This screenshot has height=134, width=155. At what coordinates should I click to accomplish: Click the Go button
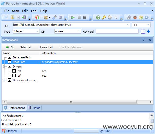(10, 47)
